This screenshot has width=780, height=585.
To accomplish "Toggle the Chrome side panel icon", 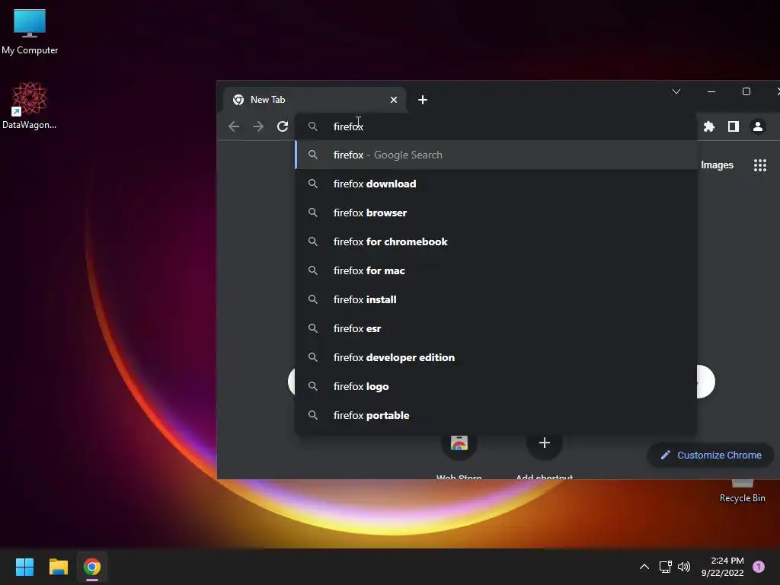I will (x=734, y=126).
